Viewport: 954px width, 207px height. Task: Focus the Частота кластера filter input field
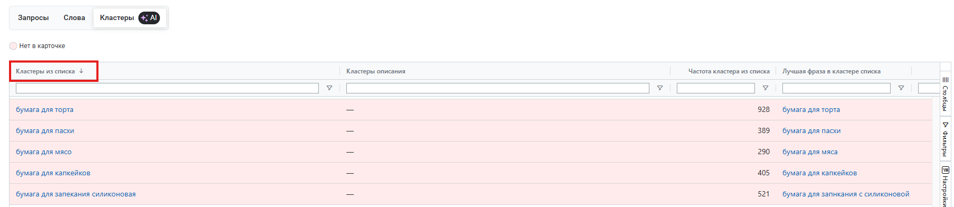(716, 88)
